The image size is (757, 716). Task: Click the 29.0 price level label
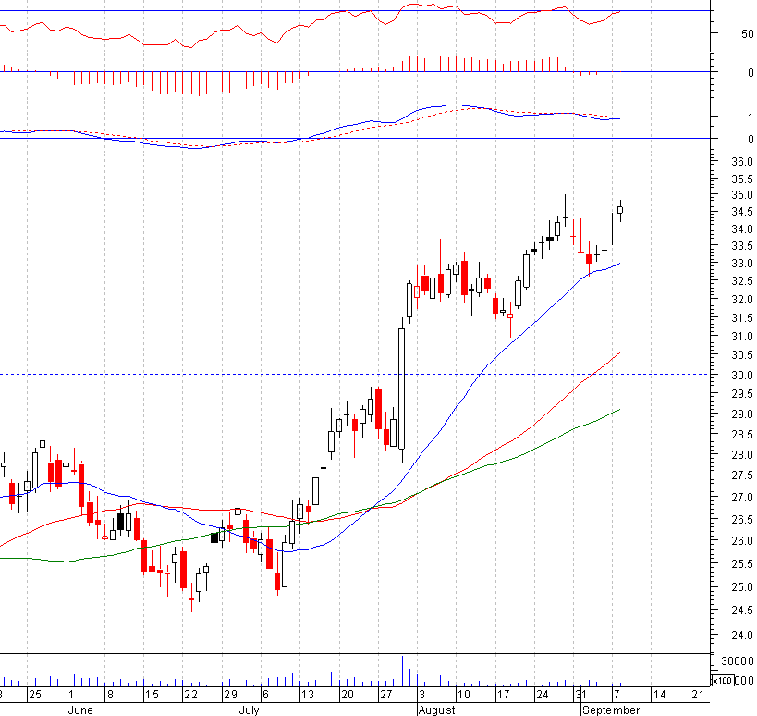(742, 414)
